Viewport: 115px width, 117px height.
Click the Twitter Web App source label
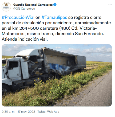(48, 112)
